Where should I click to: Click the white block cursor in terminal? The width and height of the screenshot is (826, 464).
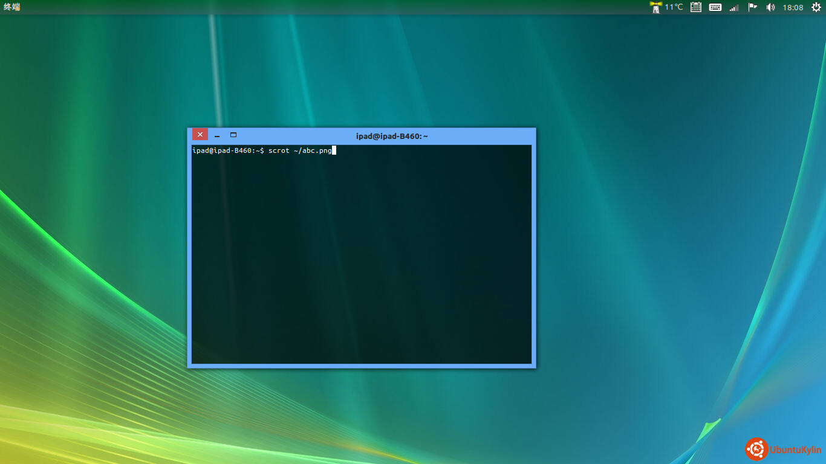334,150
